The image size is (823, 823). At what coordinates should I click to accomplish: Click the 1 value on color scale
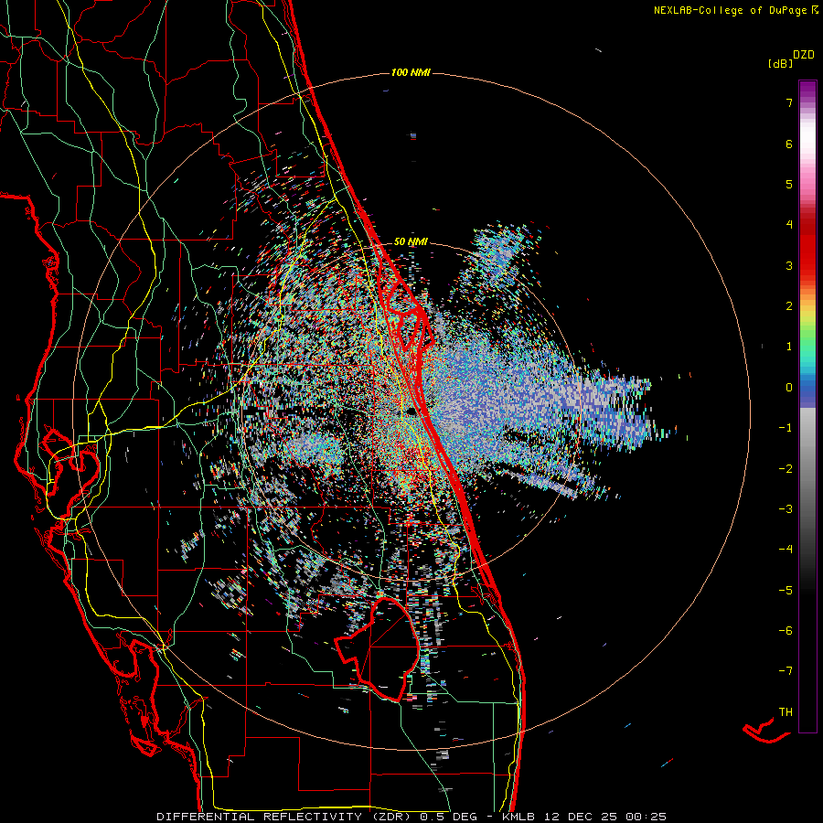(789, 347)
